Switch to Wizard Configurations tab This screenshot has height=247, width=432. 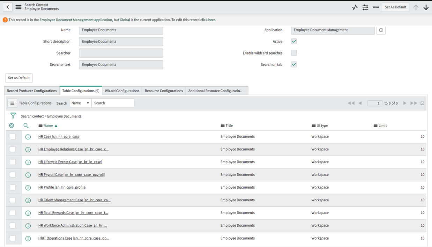pyautogui.click(x=122, y=91)
